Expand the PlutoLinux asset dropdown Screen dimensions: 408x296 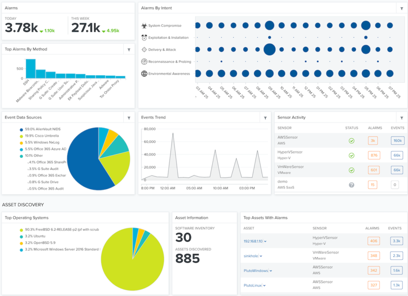point(264,285)
